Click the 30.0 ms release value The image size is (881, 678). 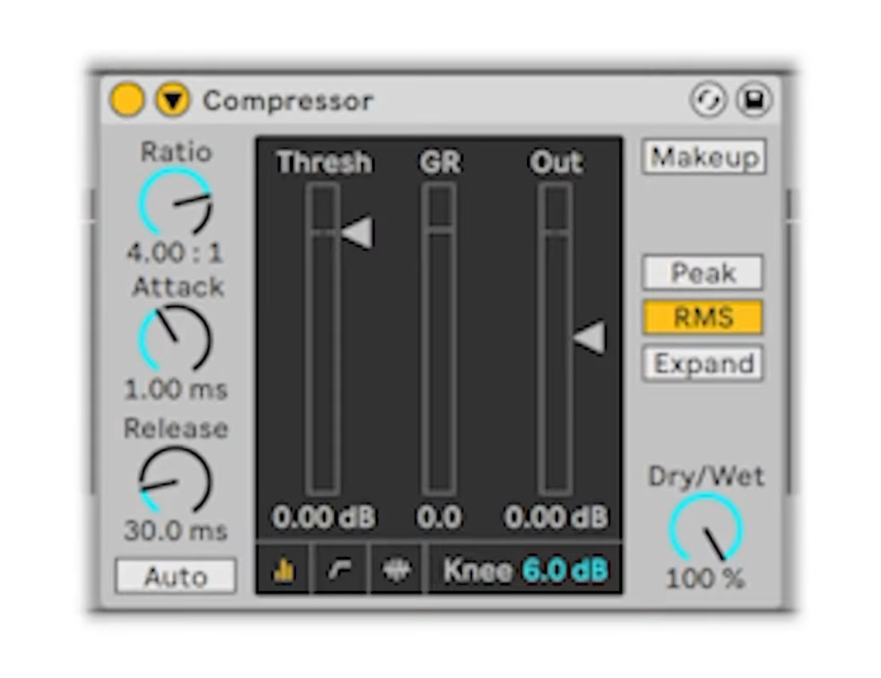[x=175, y=531]
